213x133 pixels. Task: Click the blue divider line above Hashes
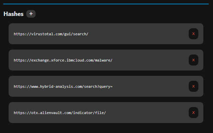click(x=106, y=4)
